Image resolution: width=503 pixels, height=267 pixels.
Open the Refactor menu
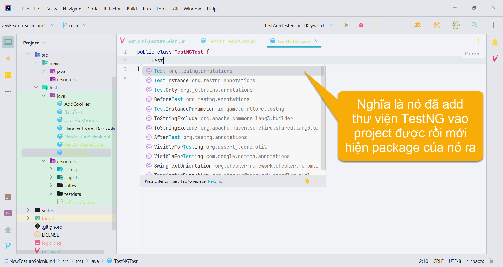click(x=112, y=9)
